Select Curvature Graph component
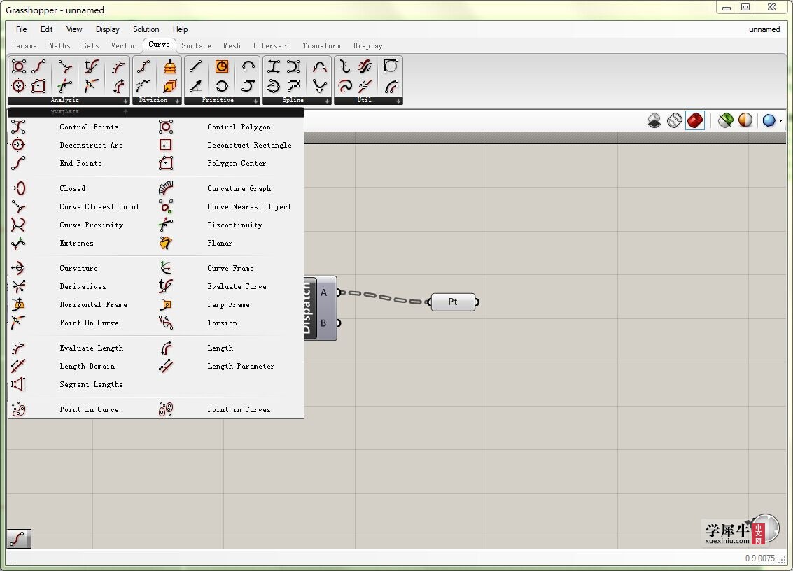 click(x=230, y=189)
